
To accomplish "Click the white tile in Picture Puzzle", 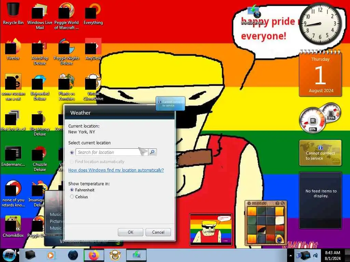I will tap(280, 221).
